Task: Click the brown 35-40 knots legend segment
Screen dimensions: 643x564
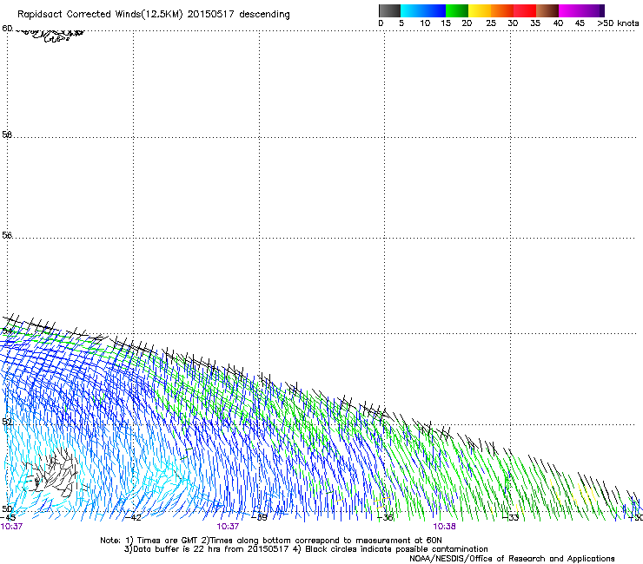Action: click(547, 10)
